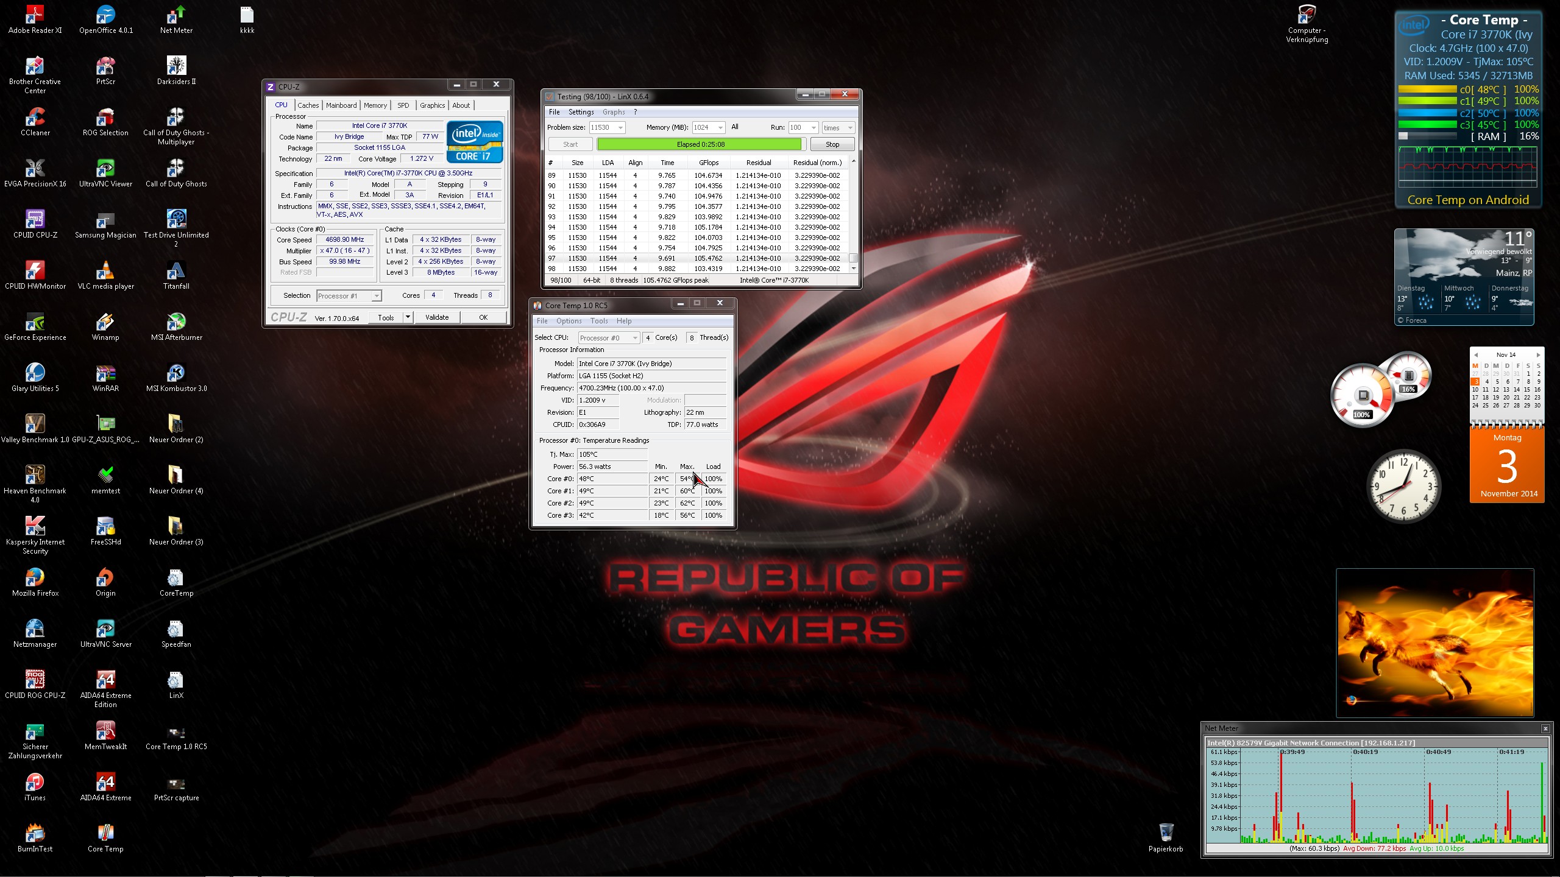
Task: Launch the Titanfall shortcut
Action: pos(176,275)
